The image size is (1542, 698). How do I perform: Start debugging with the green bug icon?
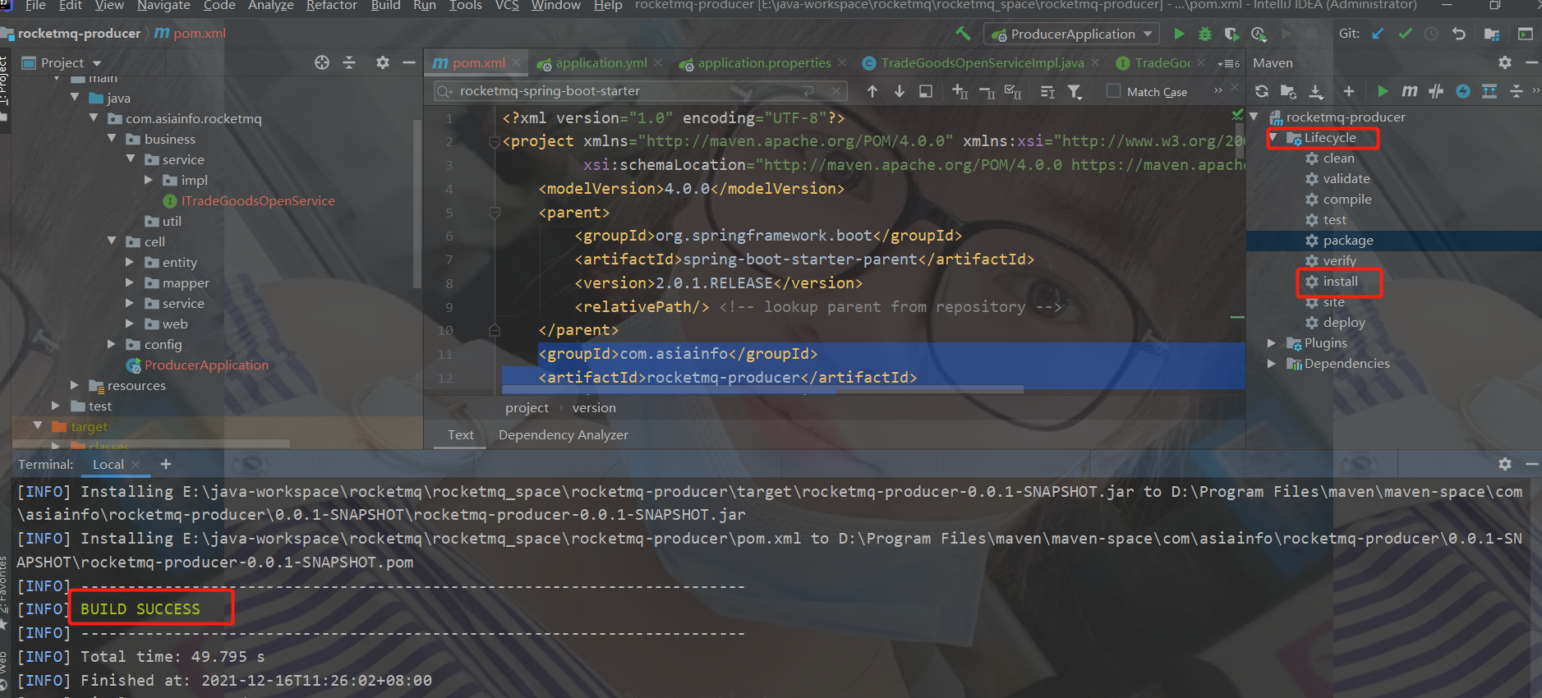point(1205,34)
